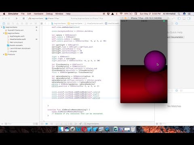Open the Hardware menu
The height and width of the screenshot is (145, 194).
38,14
